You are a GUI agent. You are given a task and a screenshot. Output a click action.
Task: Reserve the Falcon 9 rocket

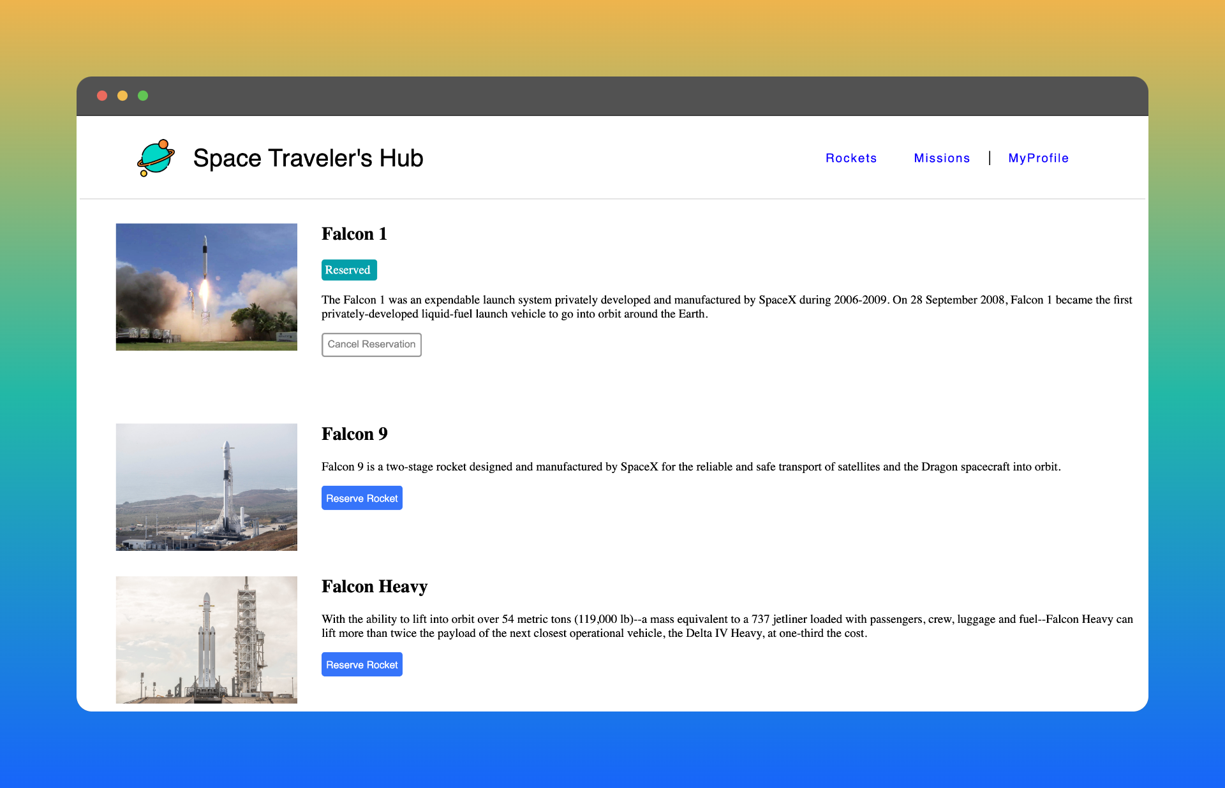click(362, 498)
